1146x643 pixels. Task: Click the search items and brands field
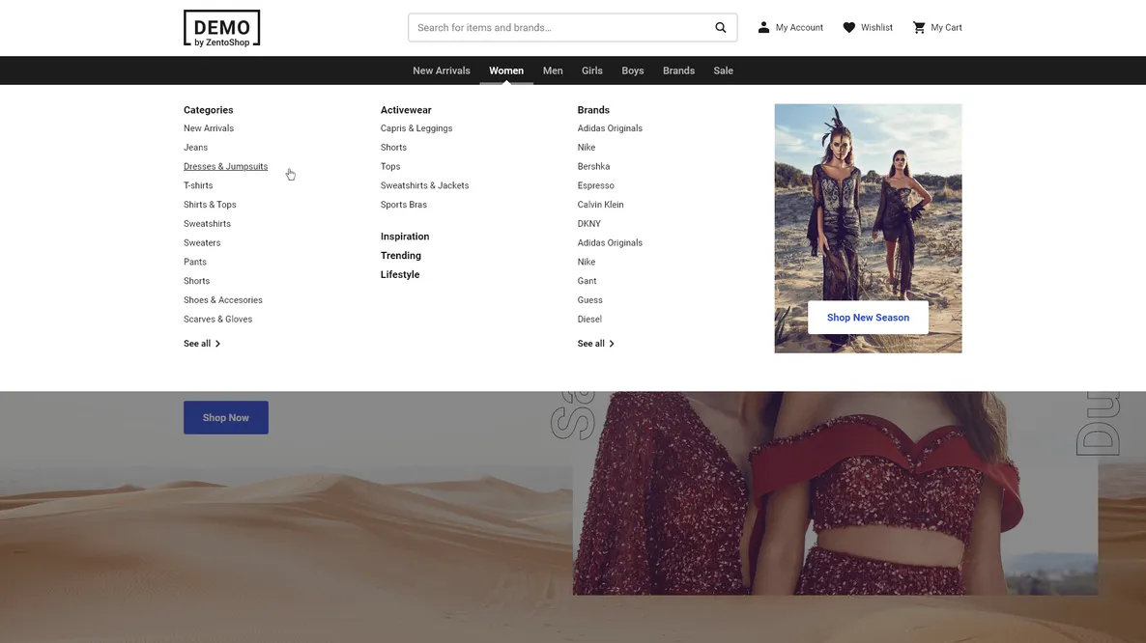point(559,28)
